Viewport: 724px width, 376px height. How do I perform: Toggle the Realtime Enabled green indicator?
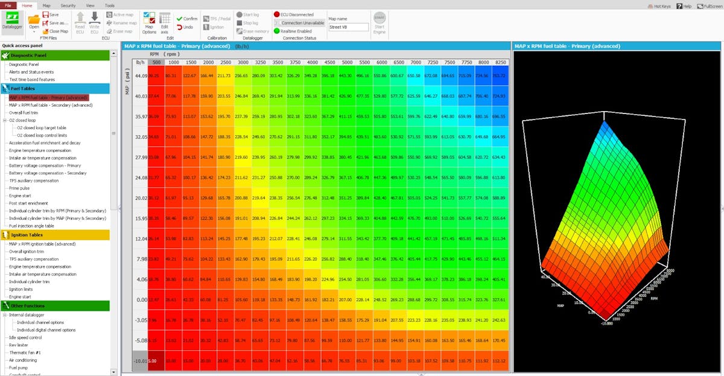coord(277,31)
